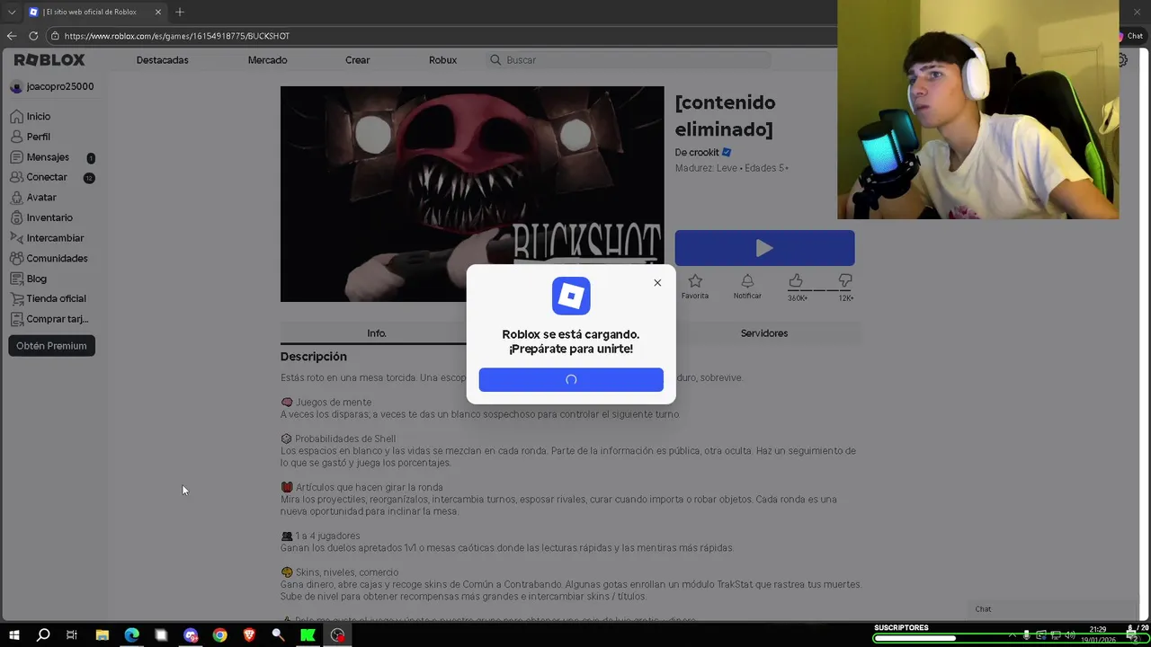Click 'Madurez: Leve • Edades 5+' text

pyautogui.click(x=732, y=168)
